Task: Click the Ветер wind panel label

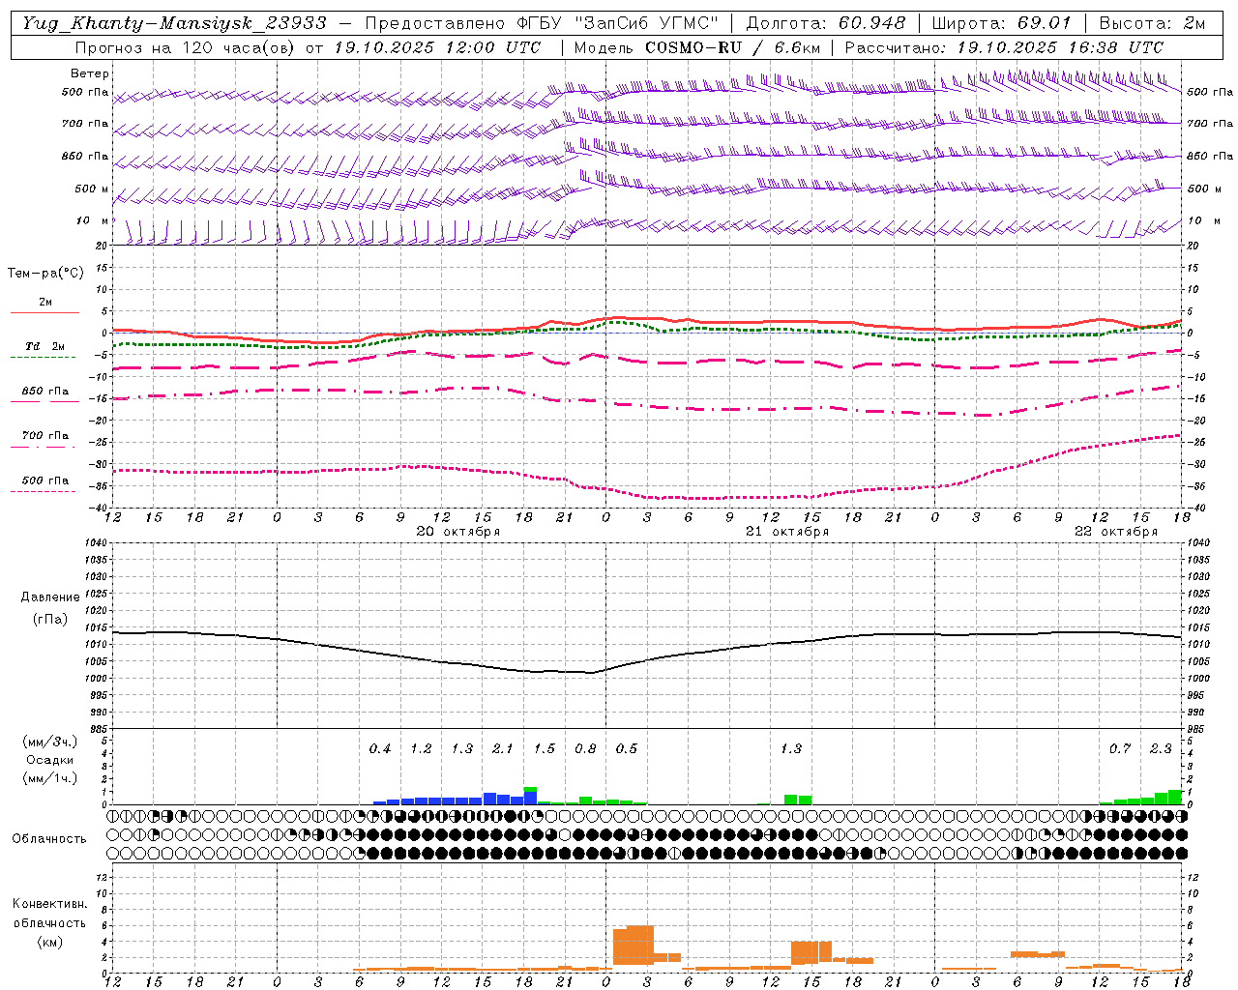Action: 90,73
